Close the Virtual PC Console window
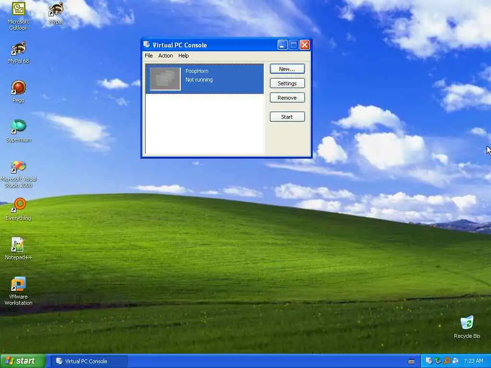 pyautogui.click(x=304, y=45)
